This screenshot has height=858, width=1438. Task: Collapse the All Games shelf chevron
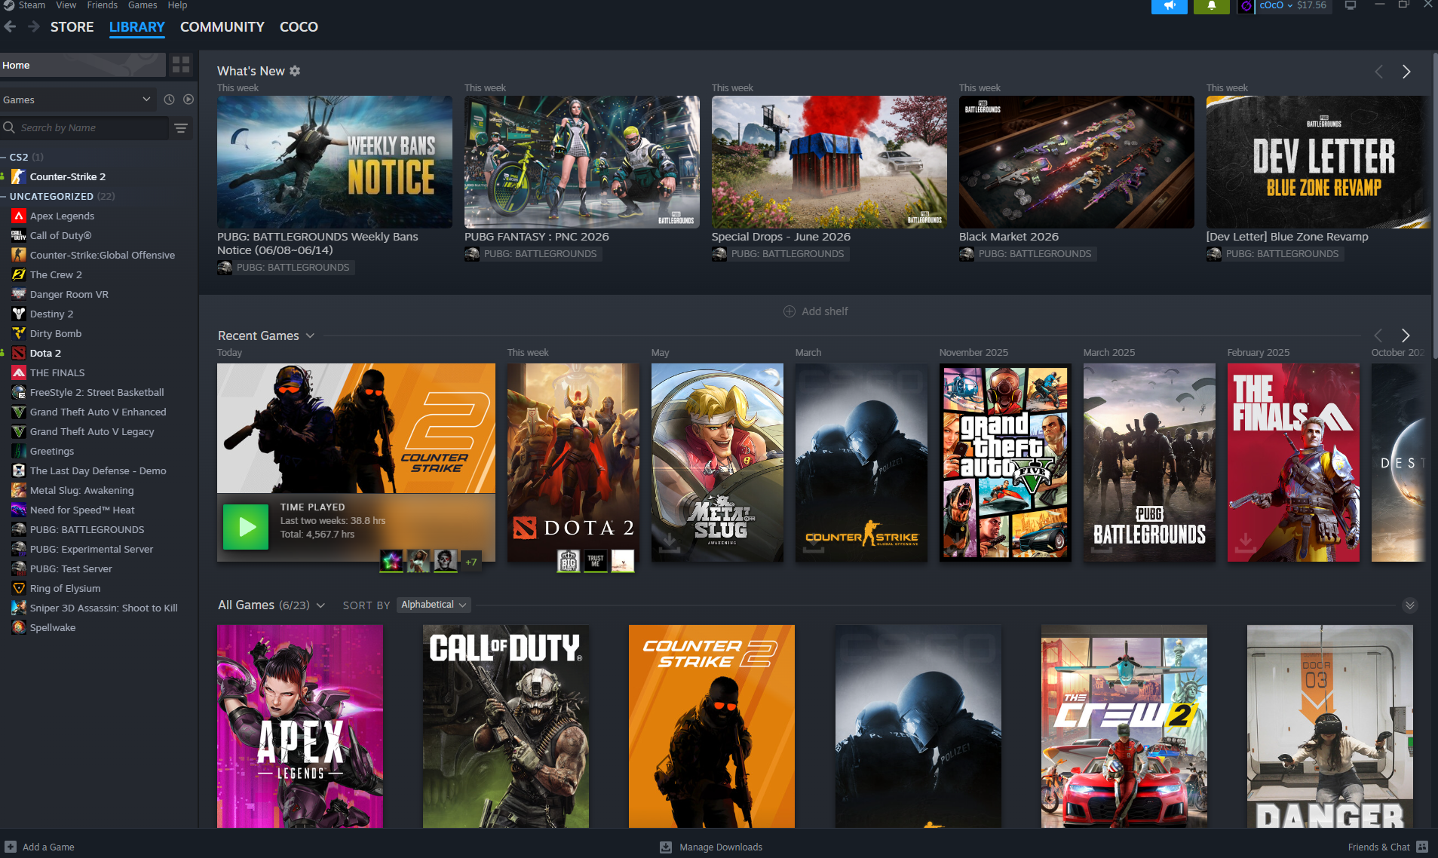tap(1410, 605)
